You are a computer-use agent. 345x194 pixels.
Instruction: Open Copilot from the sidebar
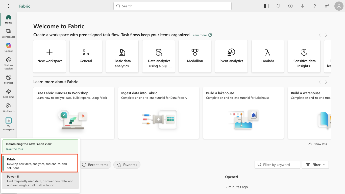9,48
